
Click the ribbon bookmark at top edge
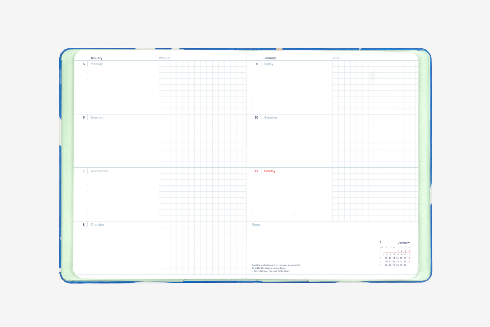pos(279,49)
